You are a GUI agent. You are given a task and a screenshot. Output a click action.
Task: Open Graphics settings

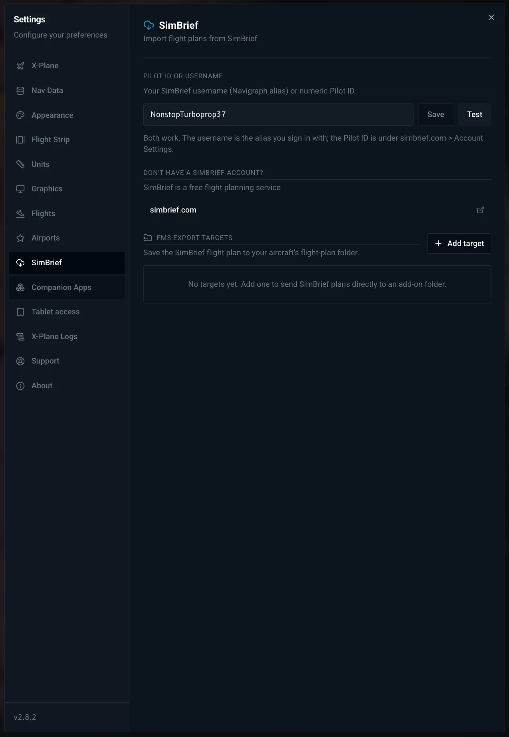67,189
